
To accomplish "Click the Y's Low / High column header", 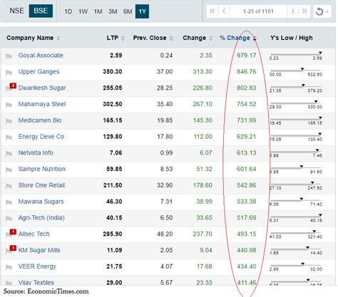I will pos(292,38).
